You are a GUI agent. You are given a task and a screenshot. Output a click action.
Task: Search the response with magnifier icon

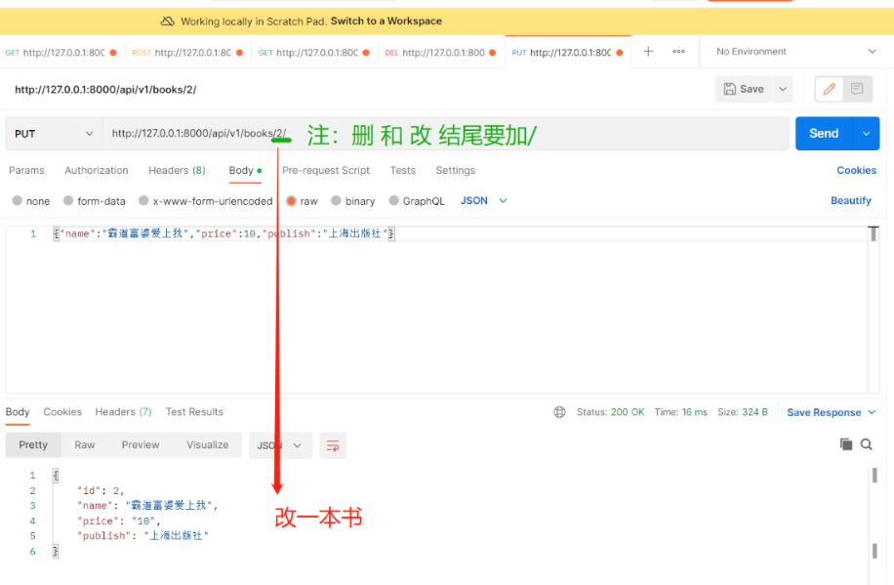(x=867, y=444)
